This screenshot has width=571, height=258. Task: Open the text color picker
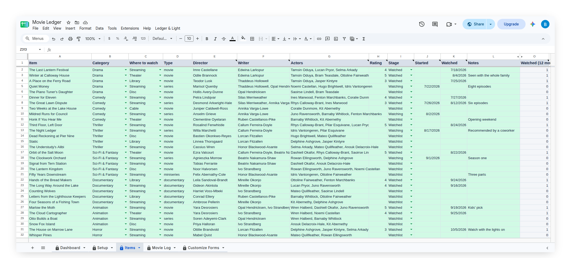232,39
